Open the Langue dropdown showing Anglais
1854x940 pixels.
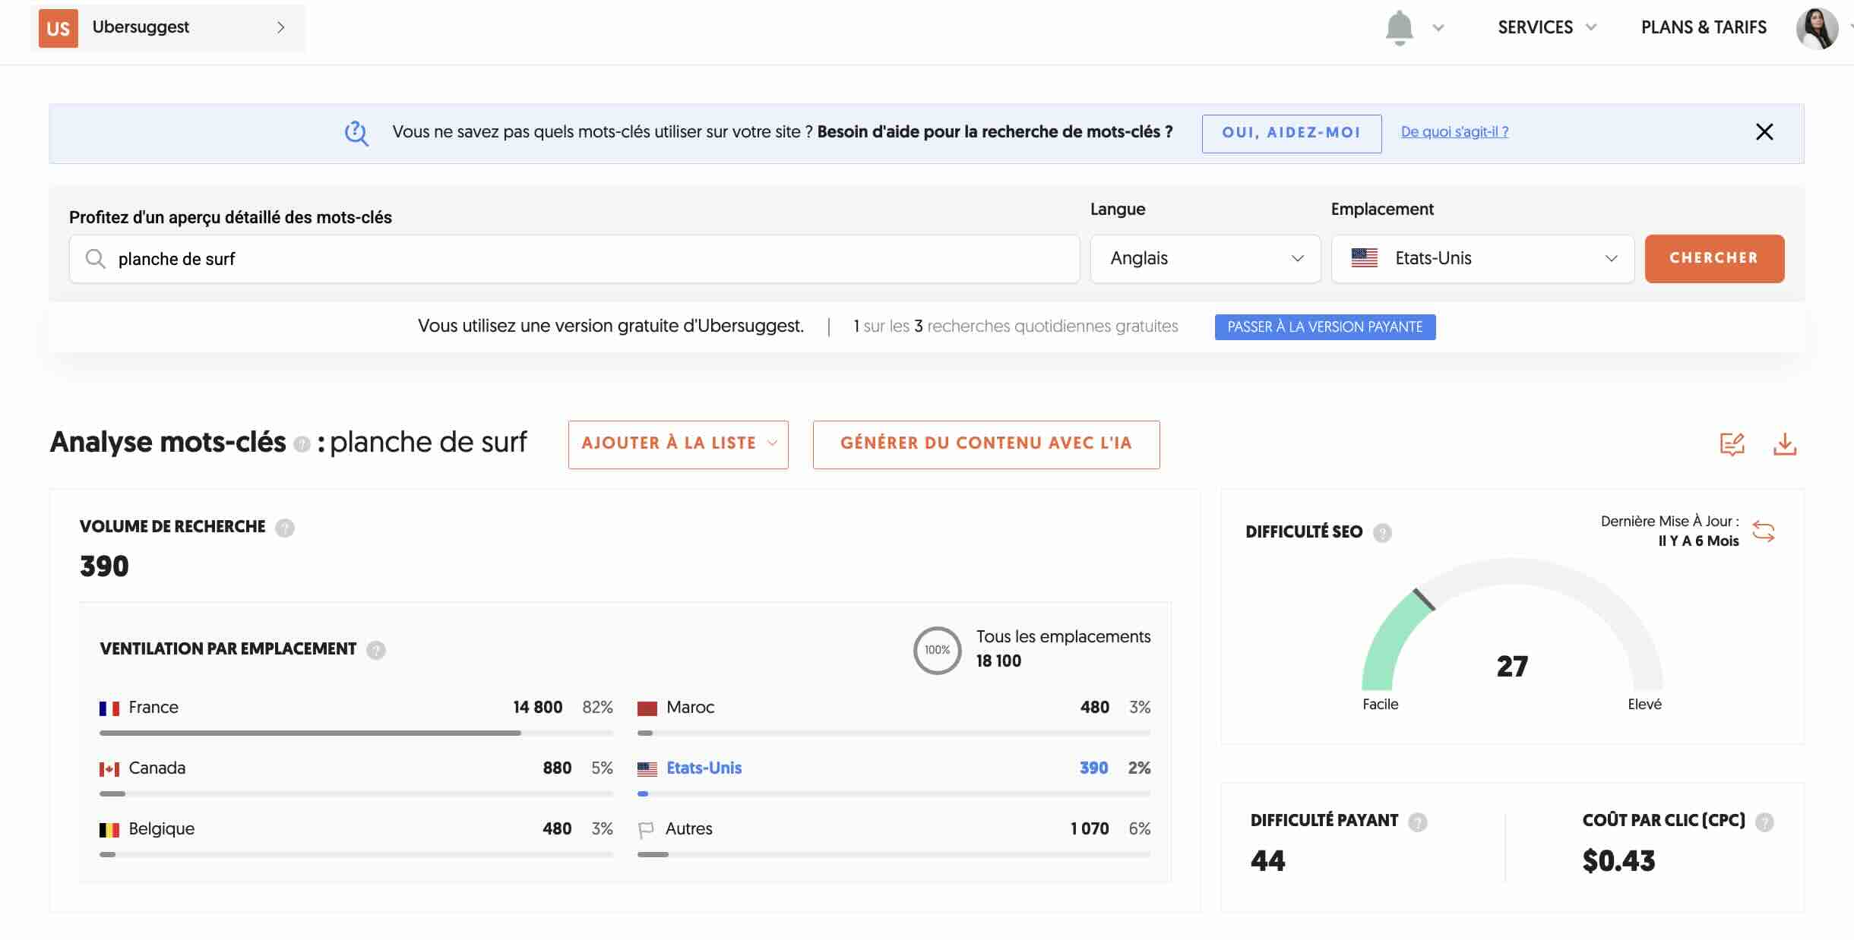pos(1205,259)
